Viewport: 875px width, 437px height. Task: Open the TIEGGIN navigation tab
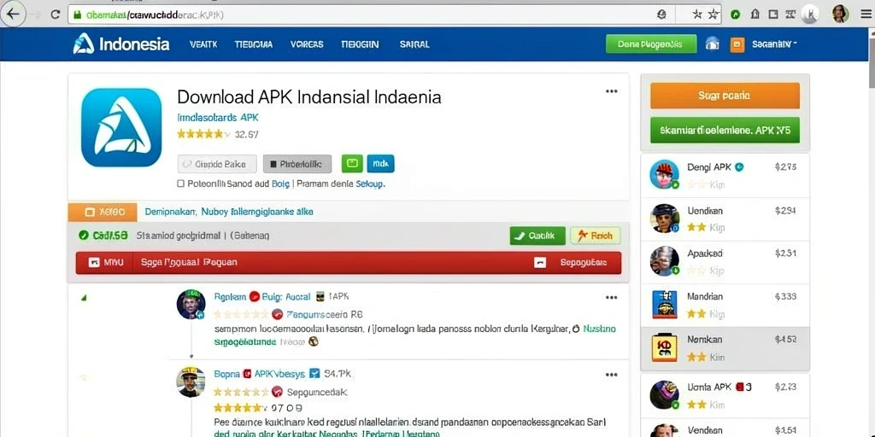[x=360, y=44]
